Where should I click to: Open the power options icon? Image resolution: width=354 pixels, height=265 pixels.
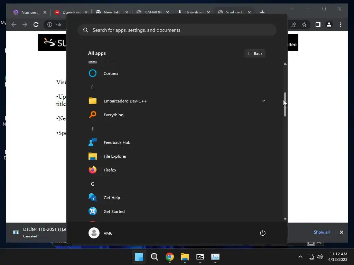[x=263, y=233]
